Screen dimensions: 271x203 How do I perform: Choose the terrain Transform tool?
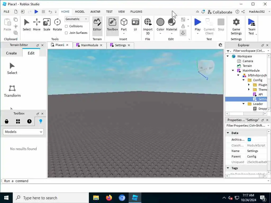[12, 91]
